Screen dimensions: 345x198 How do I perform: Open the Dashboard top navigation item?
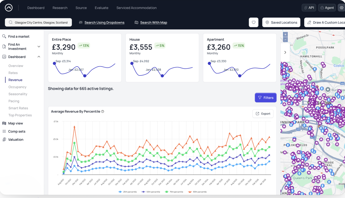pos(36,8)
